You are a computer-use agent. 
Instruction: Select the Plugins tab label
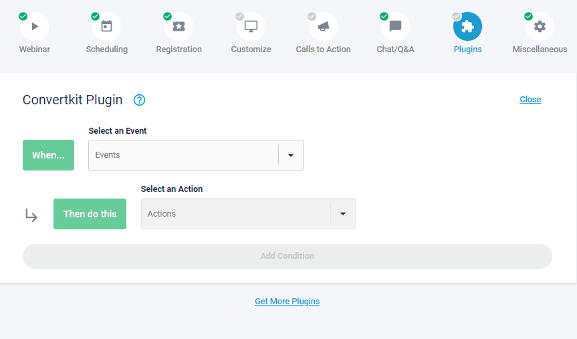pyautogui.click(x=468, y=49)
